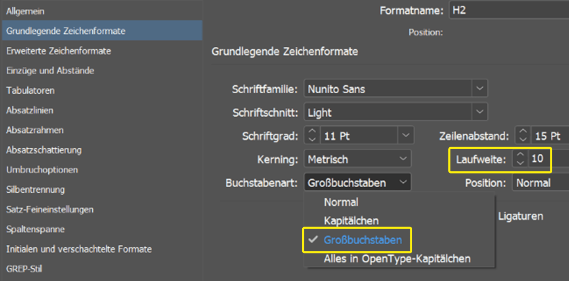Open Absatzrahmen settings
This screenshot has height=281, width=569.
pyautogui.click(x=35, y=130)
